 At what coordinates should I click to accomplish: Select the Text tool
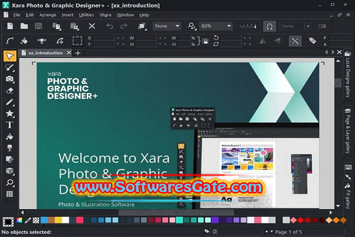tap(10, 125)
